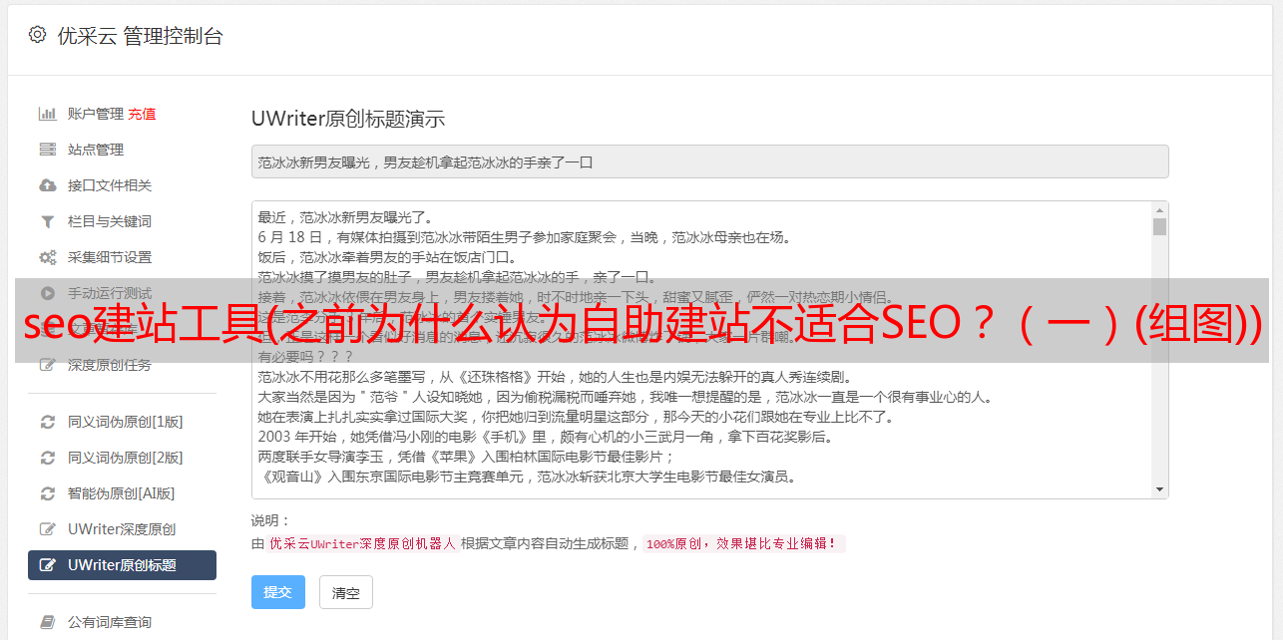
Task: Open 接口文件相关 menu item
Action: [110, 185]
